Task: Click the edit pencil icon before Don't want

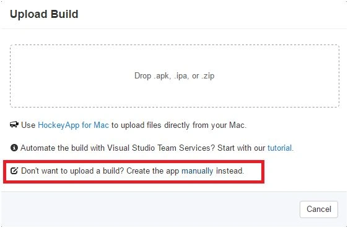Action: tap(14, 171)
